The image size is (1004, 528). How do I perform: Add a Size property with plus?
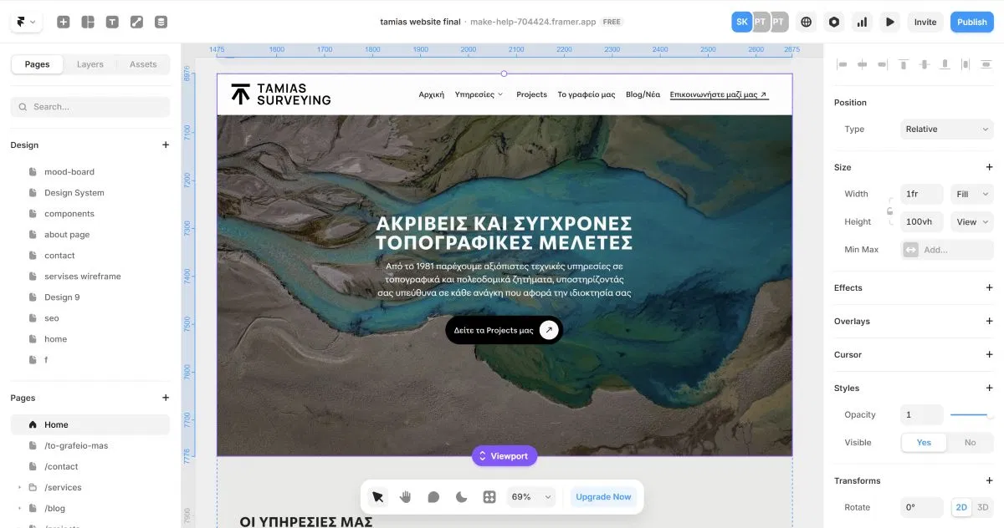pyautogui.click(x=989, y=167)
